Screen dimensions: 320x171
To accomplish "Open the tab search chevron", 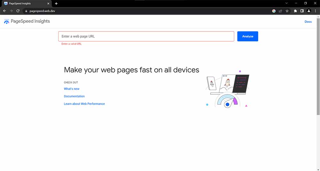I will click(286, 3).
